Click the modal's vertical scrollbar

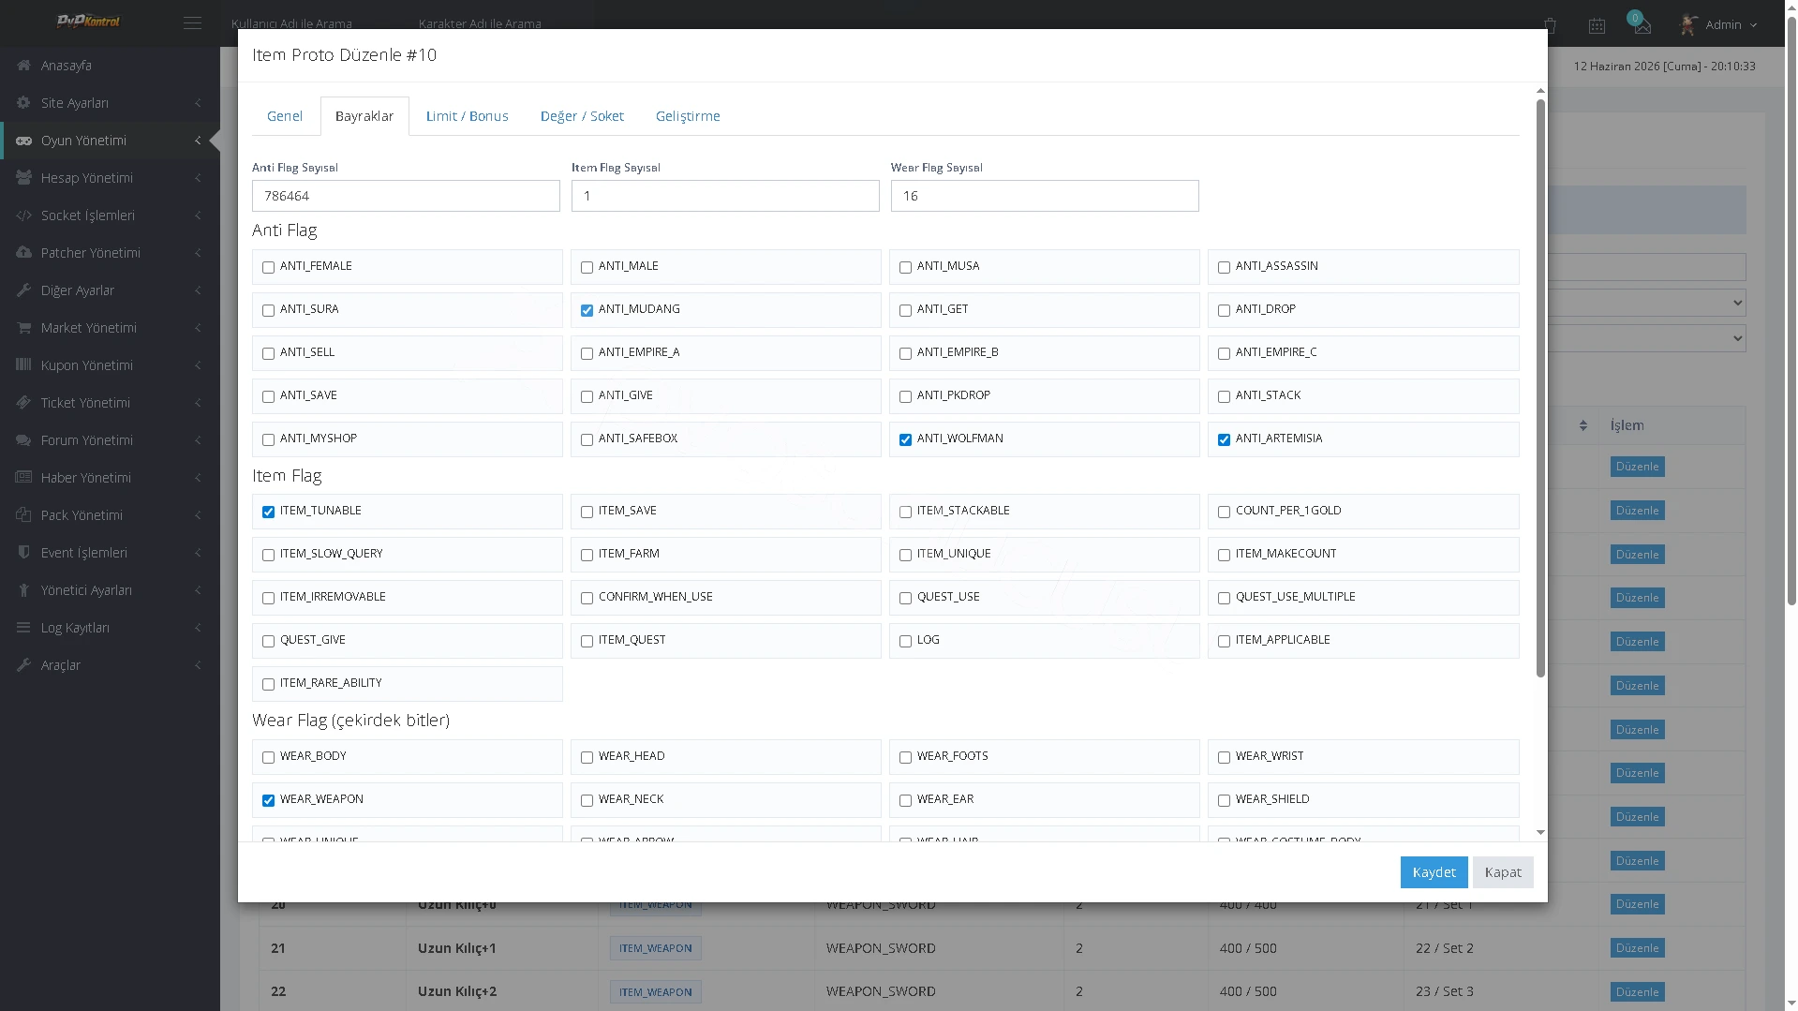tap(1540, 387)
